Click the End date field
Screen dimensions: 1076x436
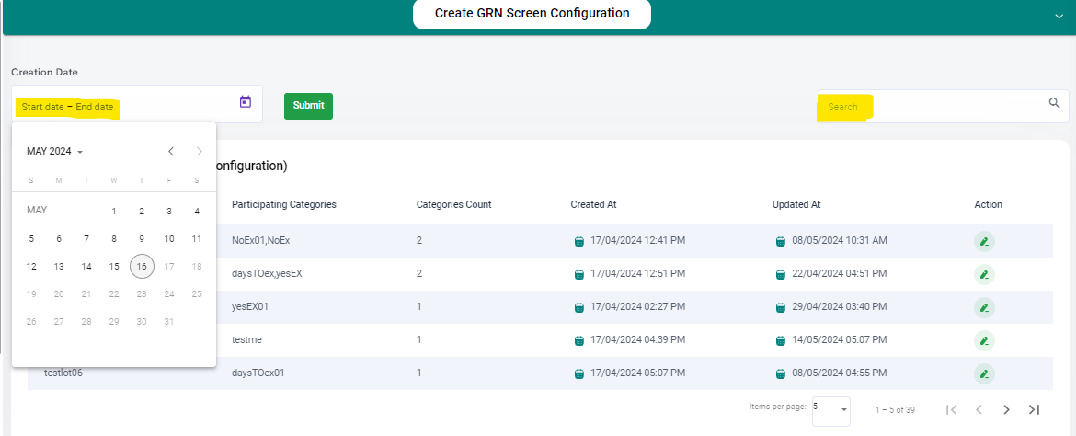tap(95, 107)
